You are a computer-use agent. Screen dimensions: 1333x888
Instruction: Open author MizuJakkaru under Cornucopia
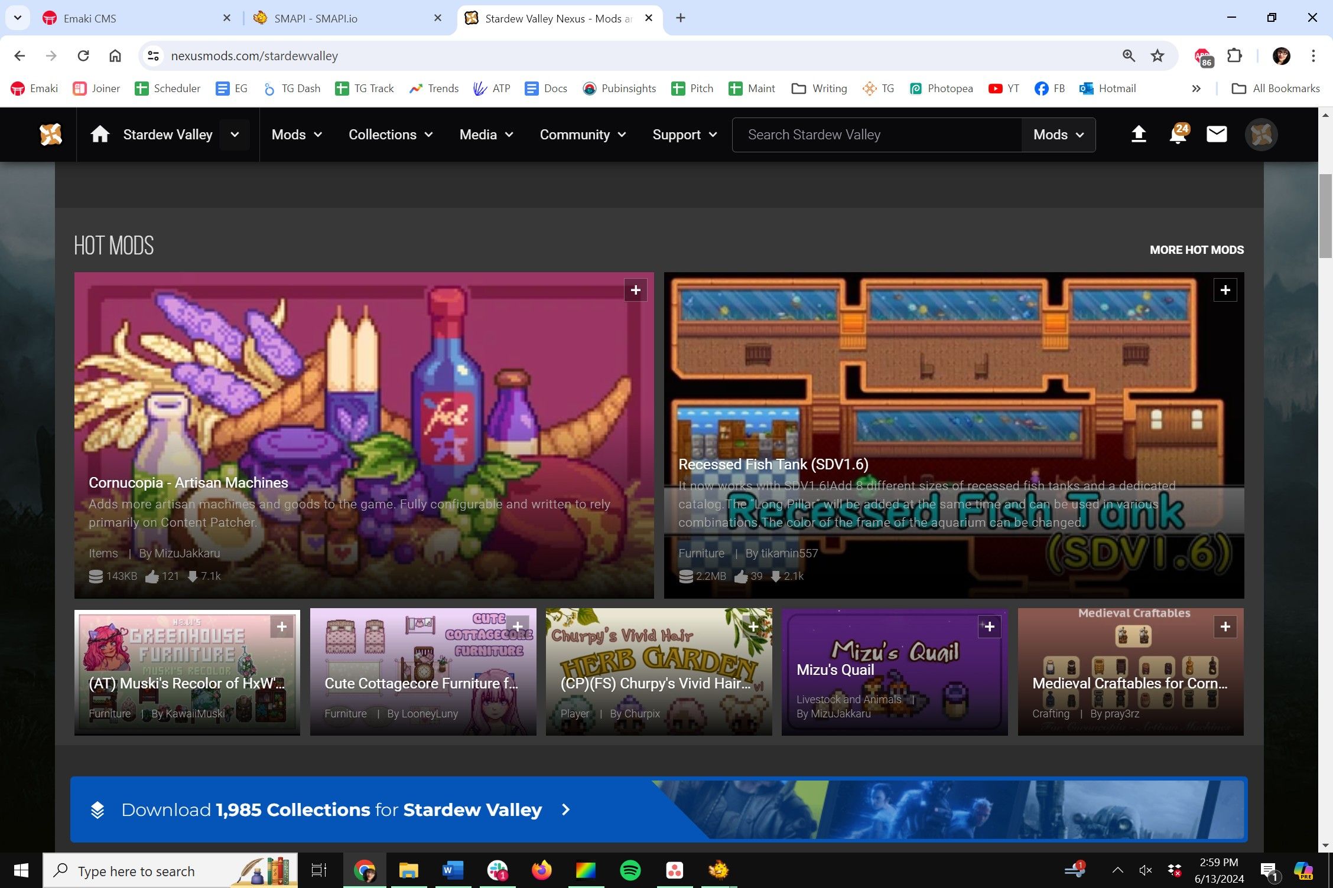pyautogui.click(x=187, y=553)
